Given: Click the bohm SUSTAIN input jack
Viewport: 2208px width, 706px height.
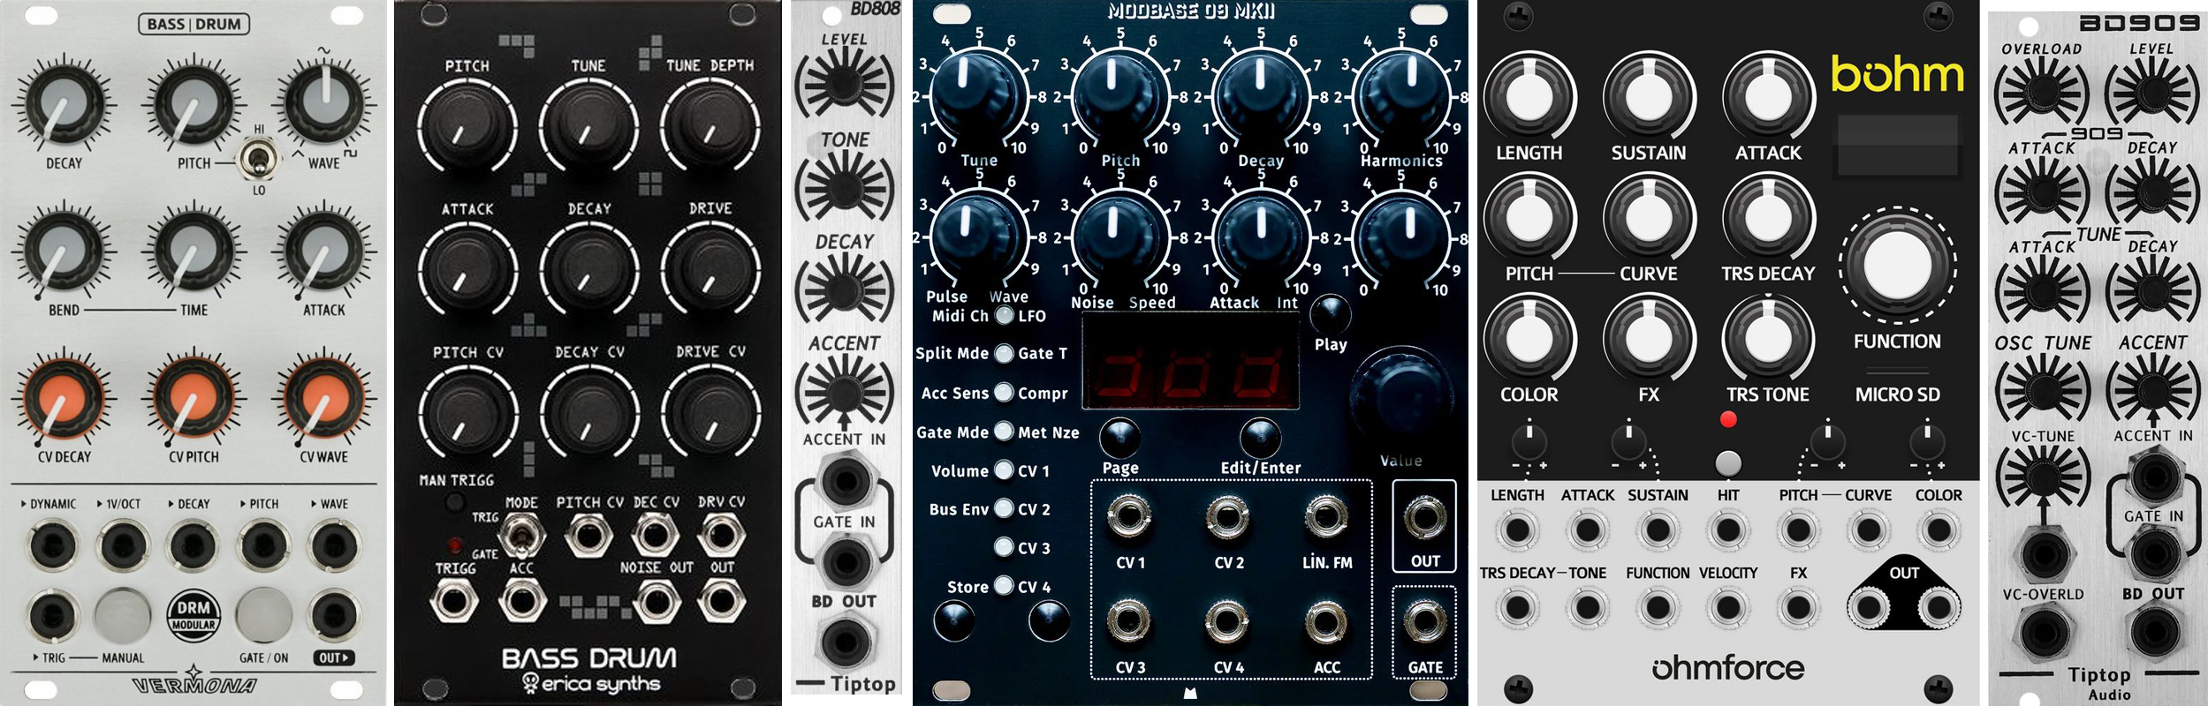Looking at the screenshot, I should click(x=1657, y=530).
